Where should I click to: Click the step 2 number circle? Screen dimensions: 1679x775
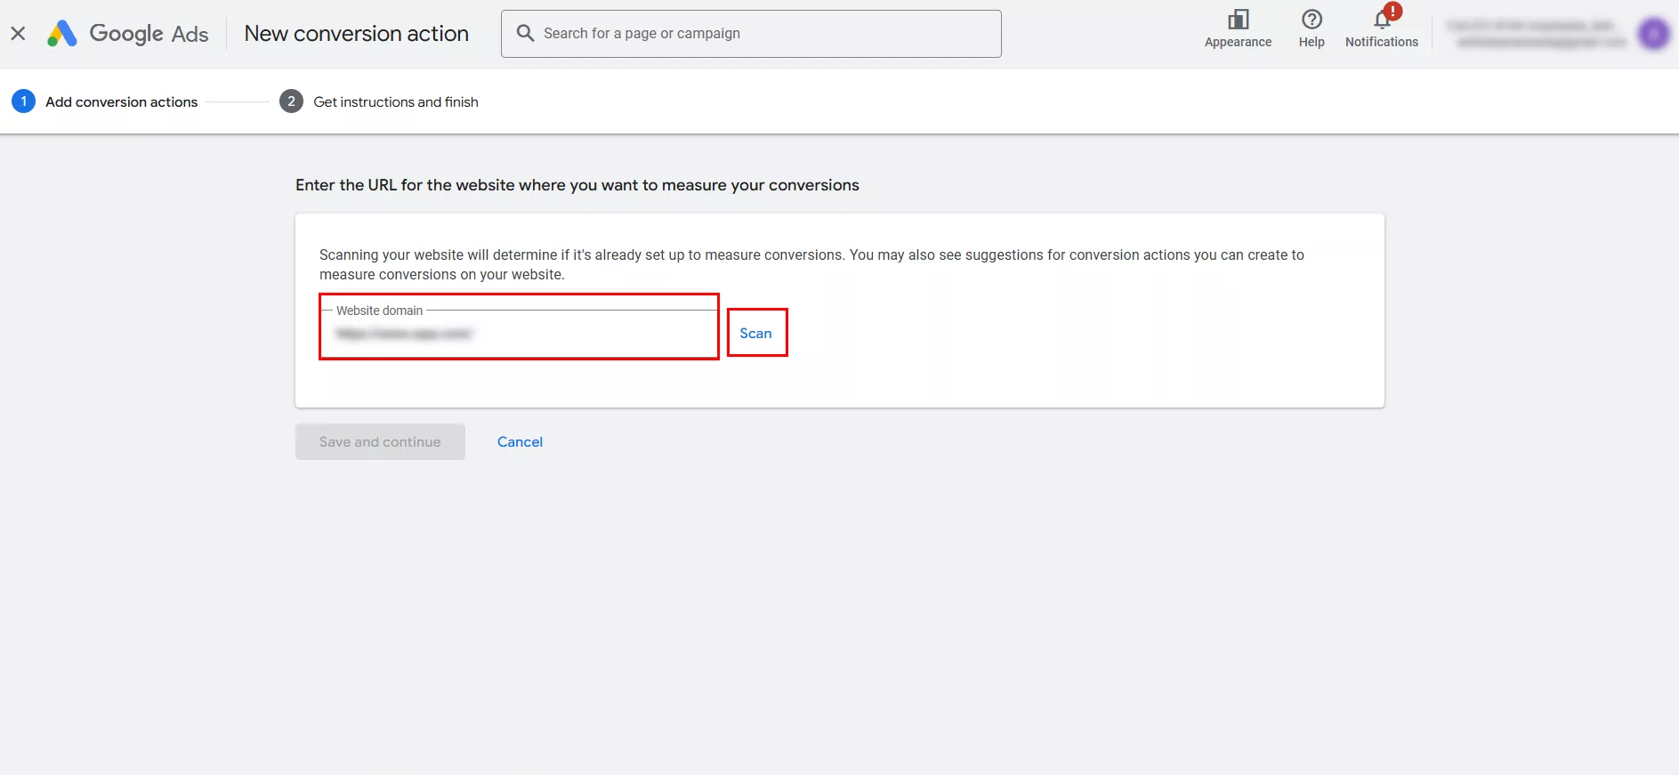click(x=291, y=101)
